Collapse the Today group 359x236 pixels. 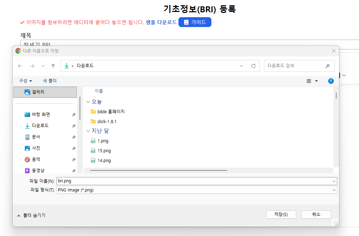click(x=88, y=102)
